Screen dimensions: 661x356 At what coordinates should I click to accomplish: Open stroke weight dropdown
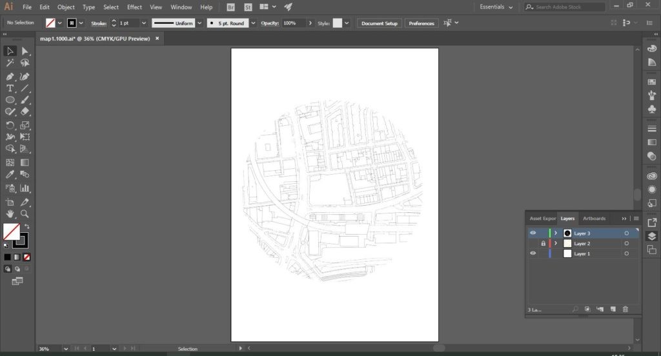point(143,23)
